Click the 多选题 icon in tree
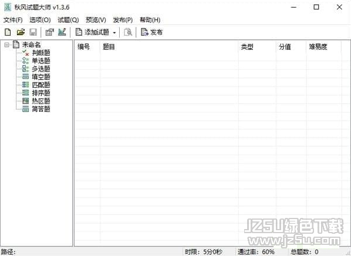The height and width of the screenshot is (256, 351). pyautogui.click(x=25, y=69)
